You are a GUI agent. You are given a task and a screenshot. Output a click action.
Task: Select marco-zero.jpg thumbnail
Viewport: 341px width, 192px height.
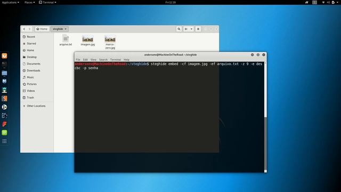(x=110, y=39)
